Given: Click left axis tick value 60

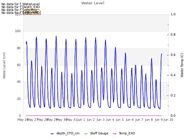Looking at the screenshot, I should point(19,65).
